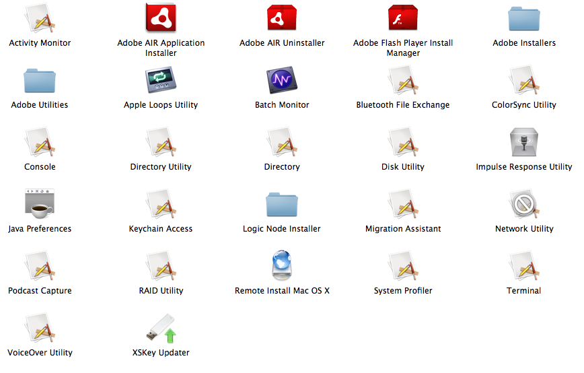Click the XSKey Updater USB icon
The height and width of the screenshot is (373, 584).
pyautogui.click(x=161, y=328)
